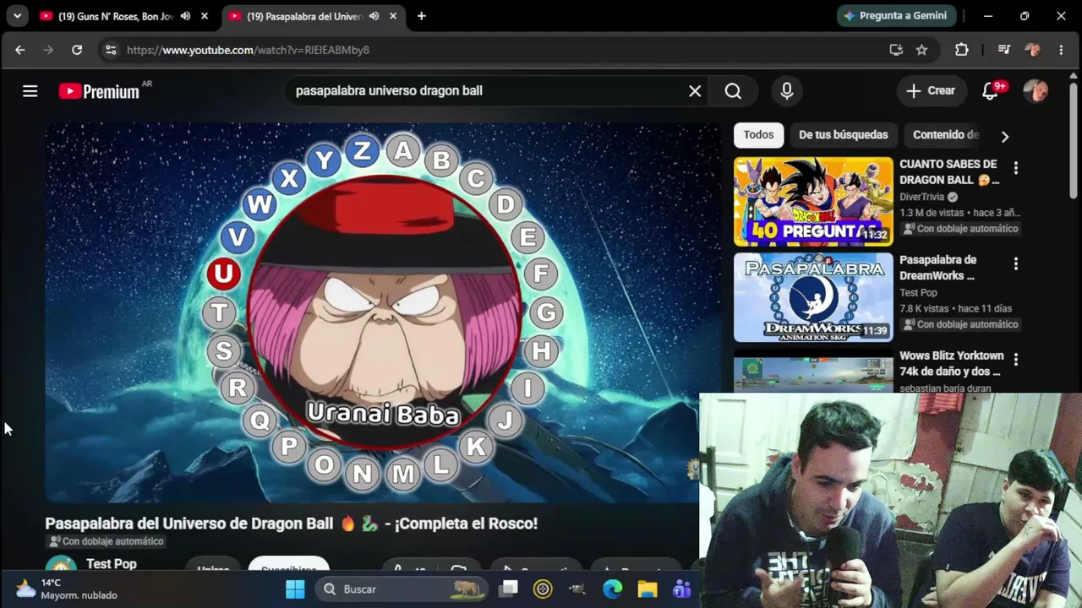
Task: Open options for Pasapalabra de DreamWorks video
Action: 1016,264
